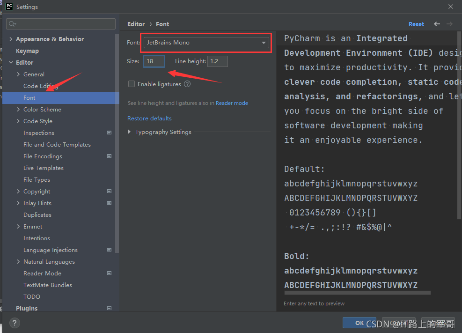Viewport: 462px width, 333px height.
Task: Click the search magnifier icon
Action: pyautogui.click(x=12, y=24)
